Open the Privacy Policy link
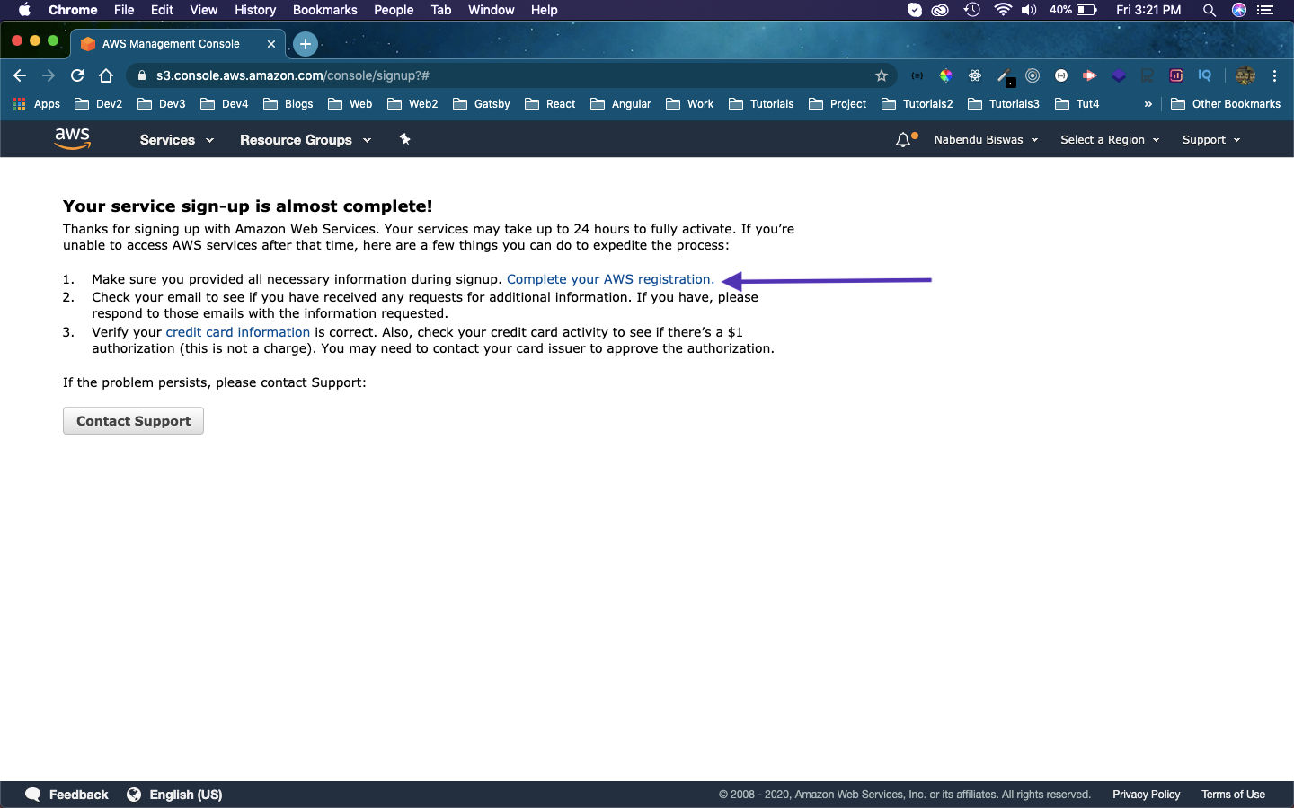This screenshot has height=808, width=1294. pyautogui.click(x=1147, y=795)
